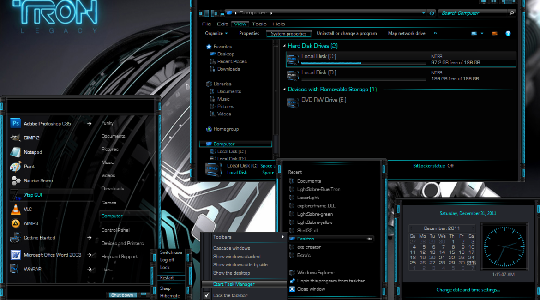Open GIMP 2 via its icon
540x300 pixels.
click(x=16, y=138)
